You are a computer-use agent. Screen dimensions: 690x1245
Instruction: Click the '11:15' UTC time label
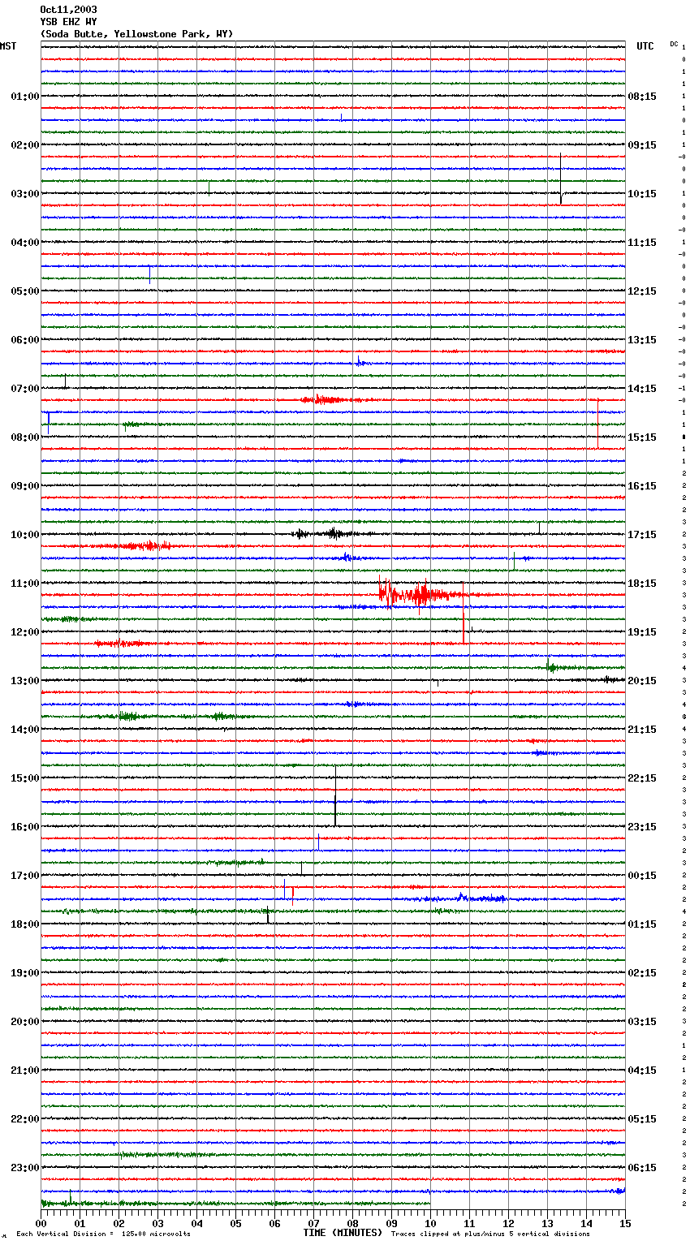pyautogui.click(x=642, y=243)
